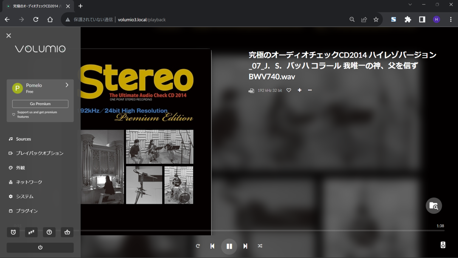The height and width of the screenshot is (258, 458).
Task: Click the Go Premium button
Action: click(40, 104)
